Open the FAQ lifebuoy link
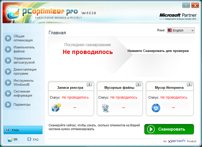This screenshot has height=147, width=202. point(33,139)
